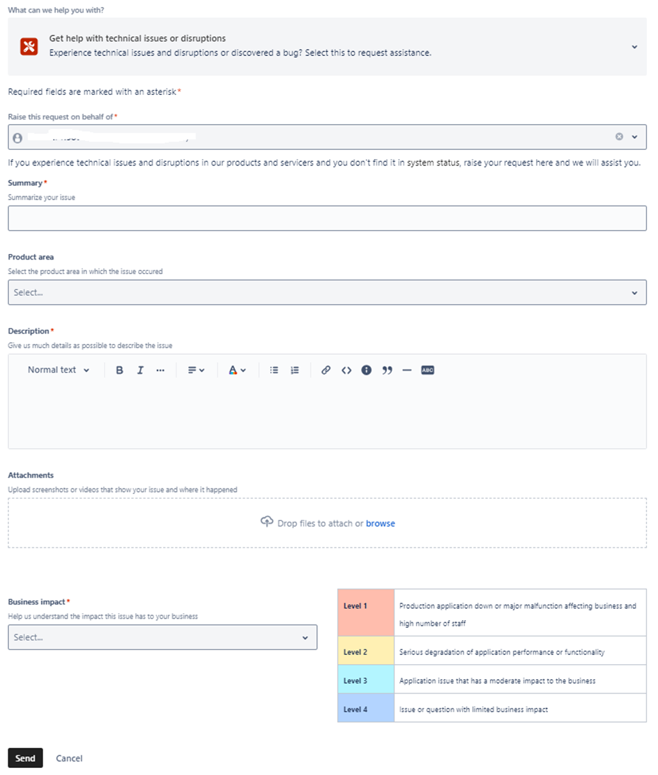This screenshot has height=775, width=658.
Task: Insert a block quote
Action: click(x=388, y=370)
